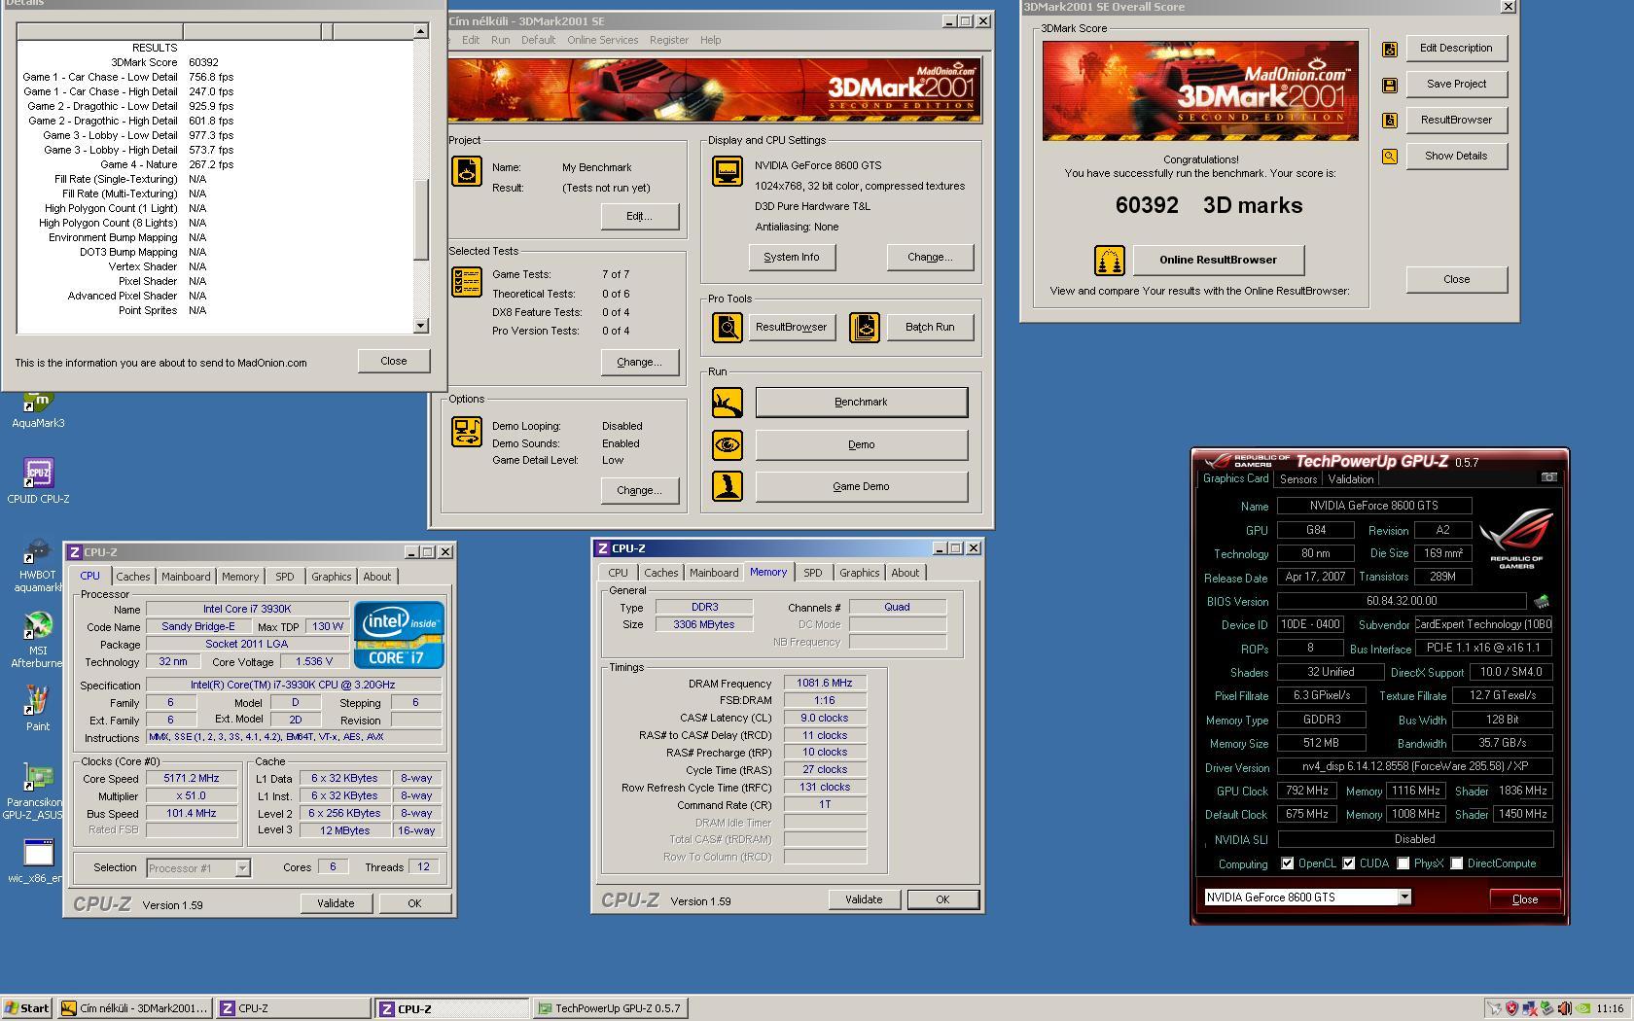Click the Online ResultBrowser button

tap(1218, 261)
